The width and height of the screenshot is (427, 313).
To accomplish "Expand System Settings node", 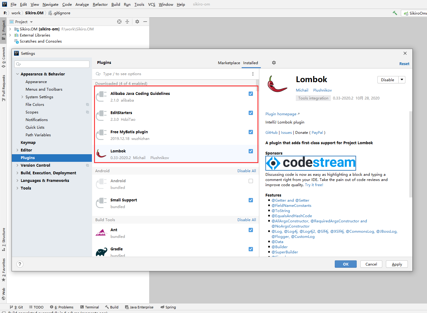I will [22, 97].
